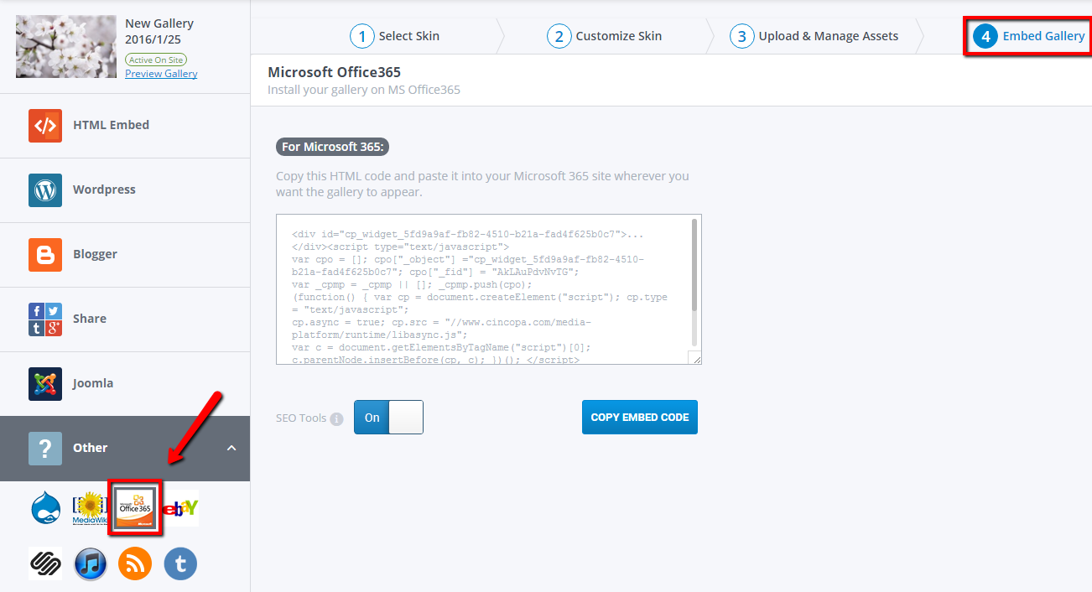Open step 4 Embed Gallery
The width and height of the screenshot is (1092, 592).
pyautogui.click(x=1028, y=36)
